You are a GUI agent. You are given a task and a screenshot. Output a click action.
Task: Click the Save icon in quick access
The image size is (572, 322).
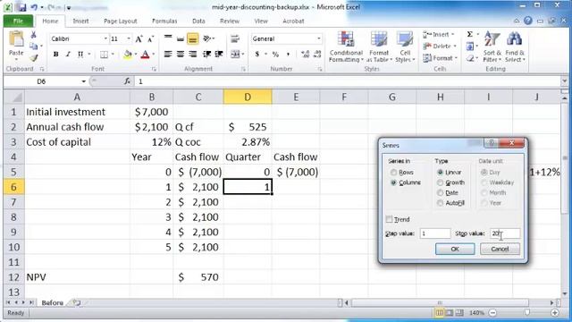tap(21, 7)
